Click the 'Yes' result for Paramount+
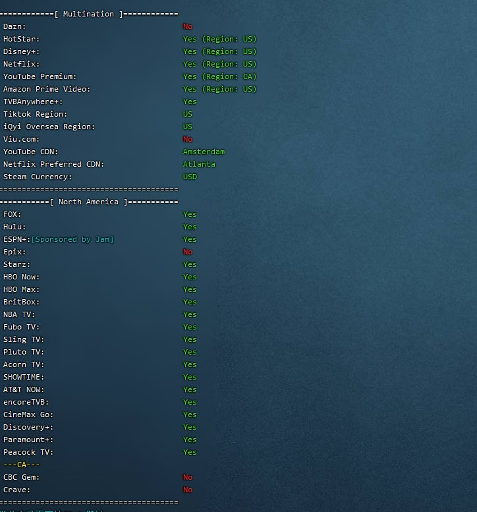The width and height of the screenshot is (477, 512). pos(190,440)
